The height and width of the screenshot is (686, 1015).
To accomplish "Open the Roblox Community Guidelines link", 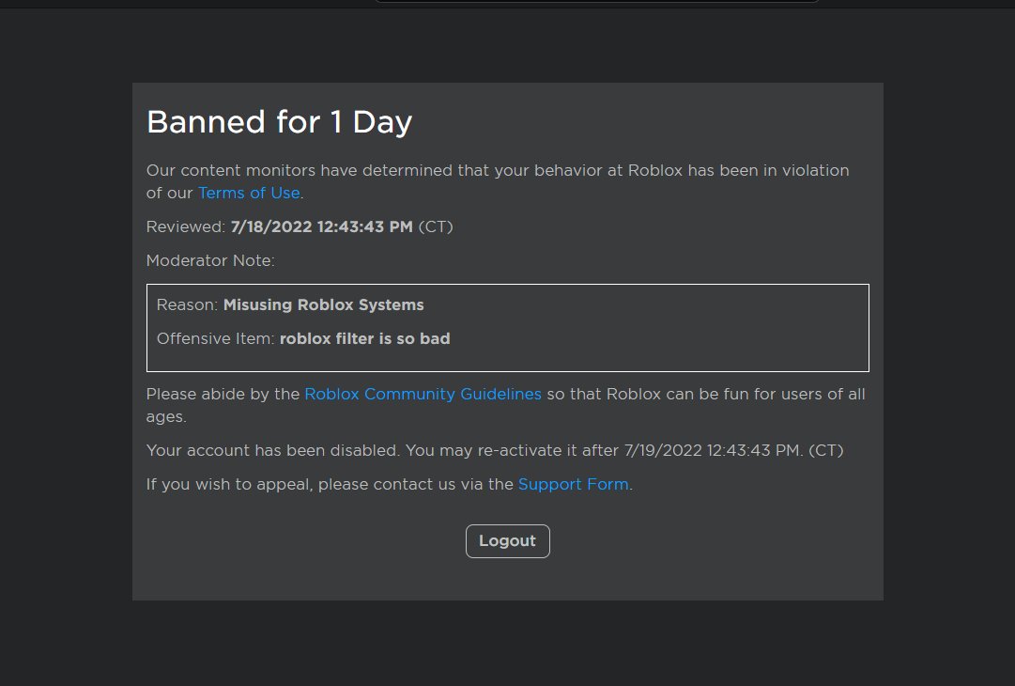I will 423,395.
